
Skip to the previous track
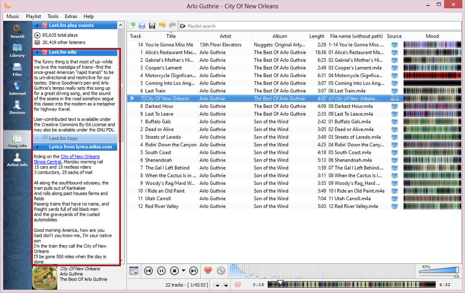[149, 271]
